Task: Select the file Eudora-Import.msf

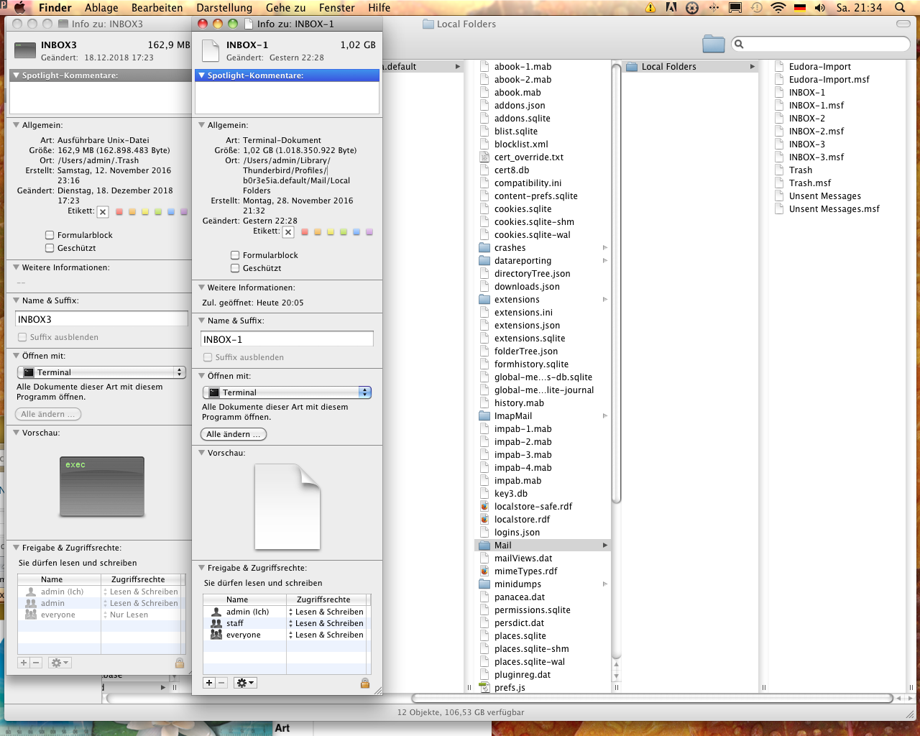Action: click(829, 80)
